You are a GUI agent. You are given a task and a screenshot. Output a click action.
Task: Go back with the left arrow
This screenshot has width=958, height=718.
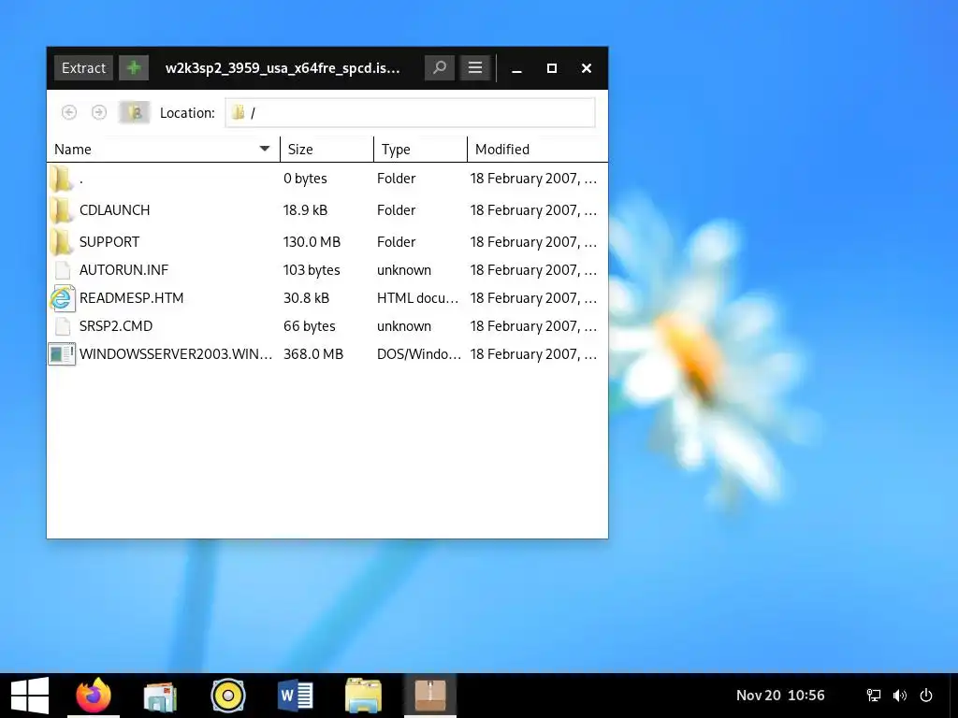point(69,112)
